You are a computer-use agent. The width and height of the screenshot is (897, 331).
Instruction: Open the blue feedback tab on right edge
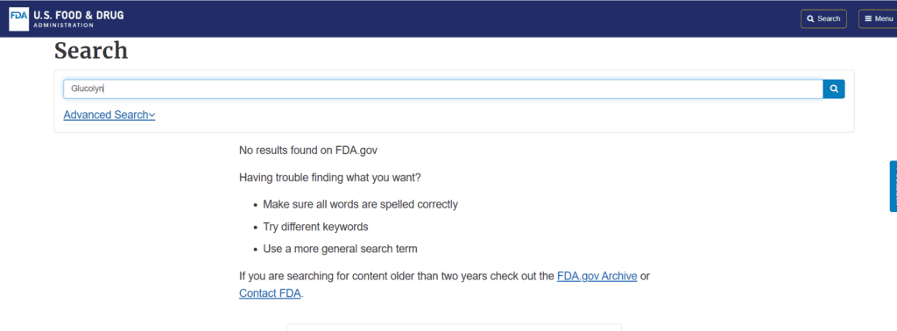pyautogui.click(x=893, y=187)
